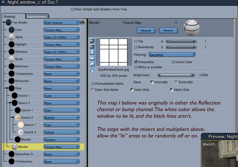Click the Highlight channel sphere icon
The width and height of the screenshot is (238, 167).
coord(12,44)
